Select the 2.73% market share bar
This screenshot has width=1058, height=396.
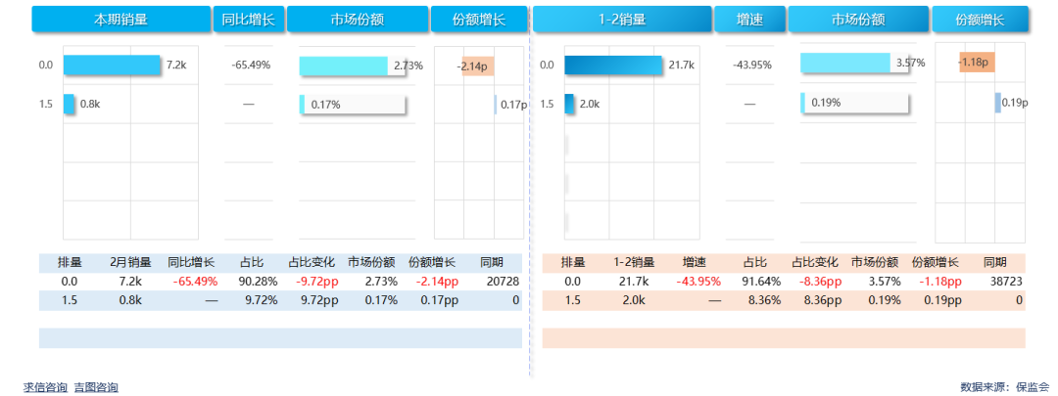pyautogui.click(x=343, y=66)
